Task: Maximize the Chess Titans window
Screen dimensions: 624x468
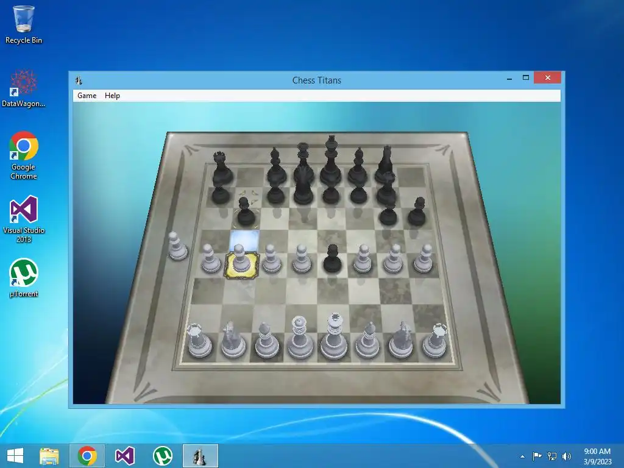Action: tap(526, 78)
